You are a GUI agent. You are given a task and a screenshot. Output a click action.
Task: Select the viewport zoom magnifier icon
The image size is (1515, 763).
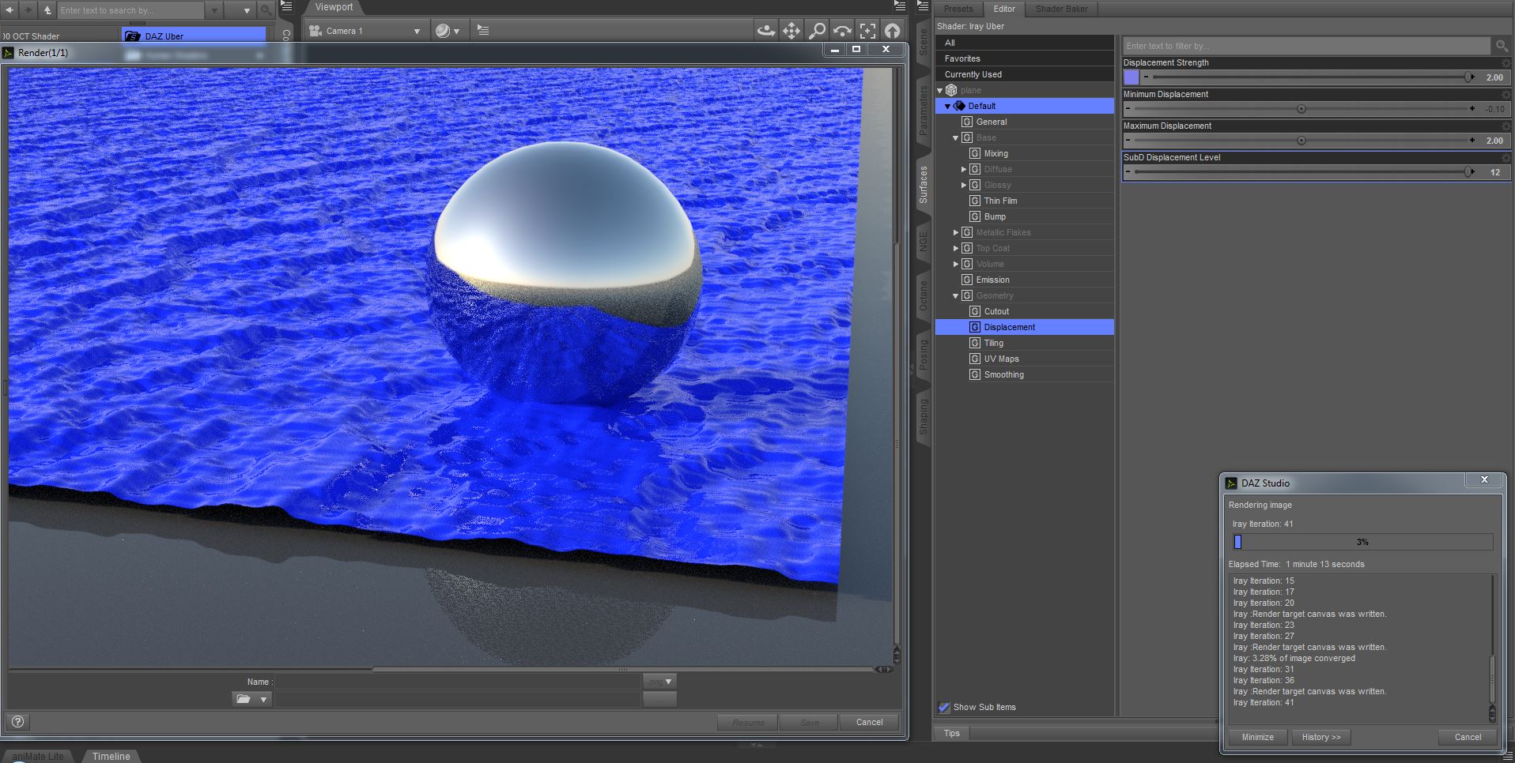click(817, 31)
